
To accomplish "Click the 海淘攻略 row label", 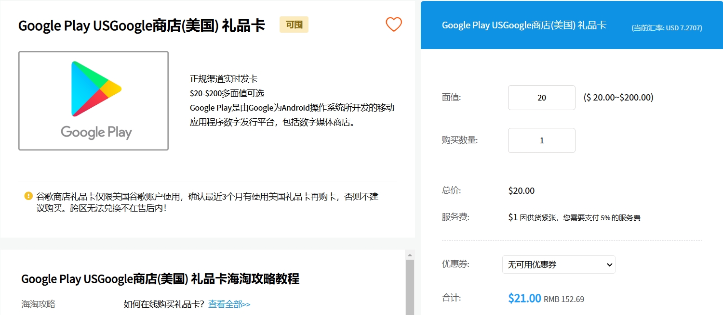I will click(39, 304).
